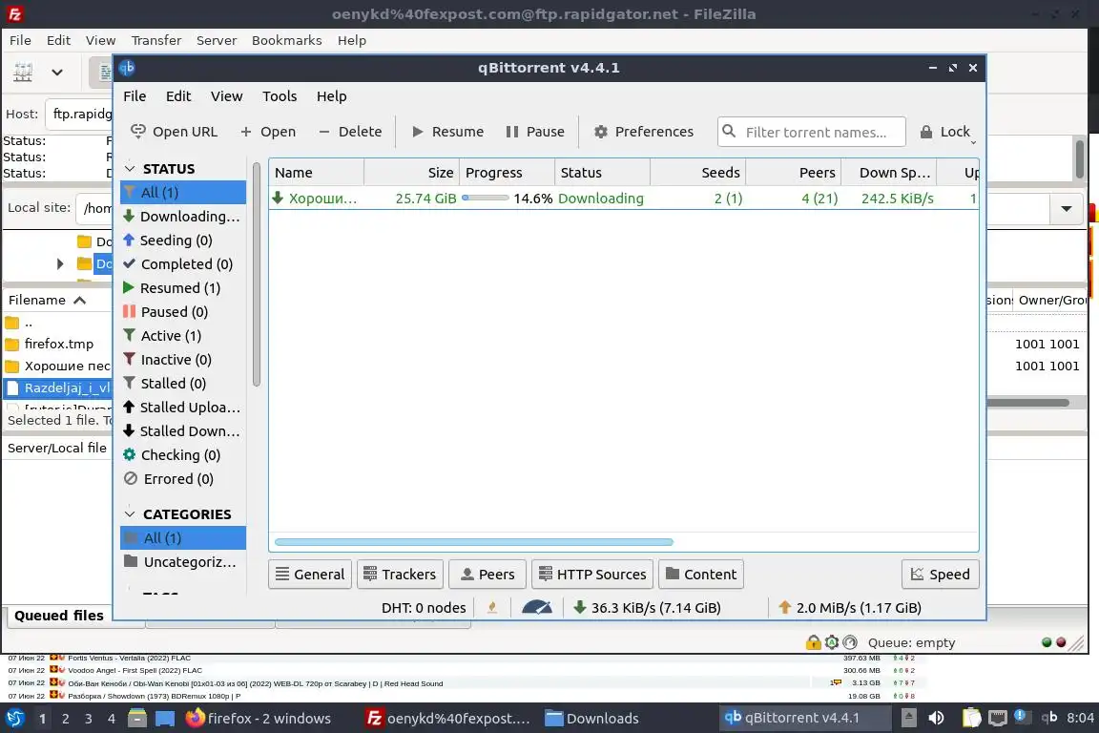Filter by Stalled Uploading torrents
Viewport: 1099px width, 733px height.
click(183, 407)
